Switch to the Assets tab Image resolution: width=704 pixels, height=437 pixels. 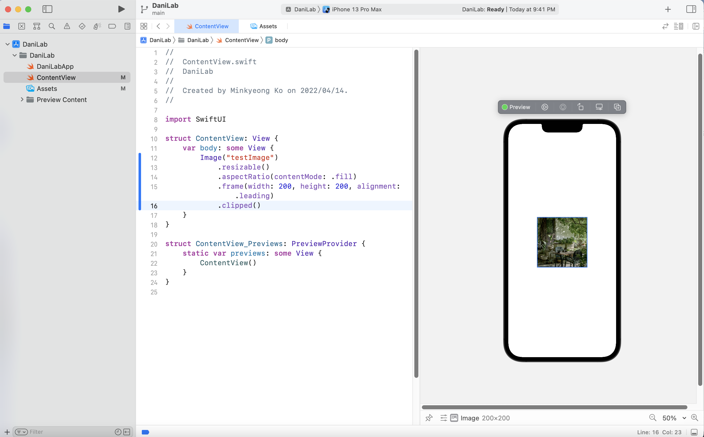click(x=263, y=26)
